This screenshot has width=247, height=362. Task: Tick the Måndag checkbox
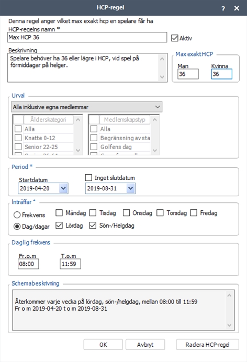coord(59,212)
